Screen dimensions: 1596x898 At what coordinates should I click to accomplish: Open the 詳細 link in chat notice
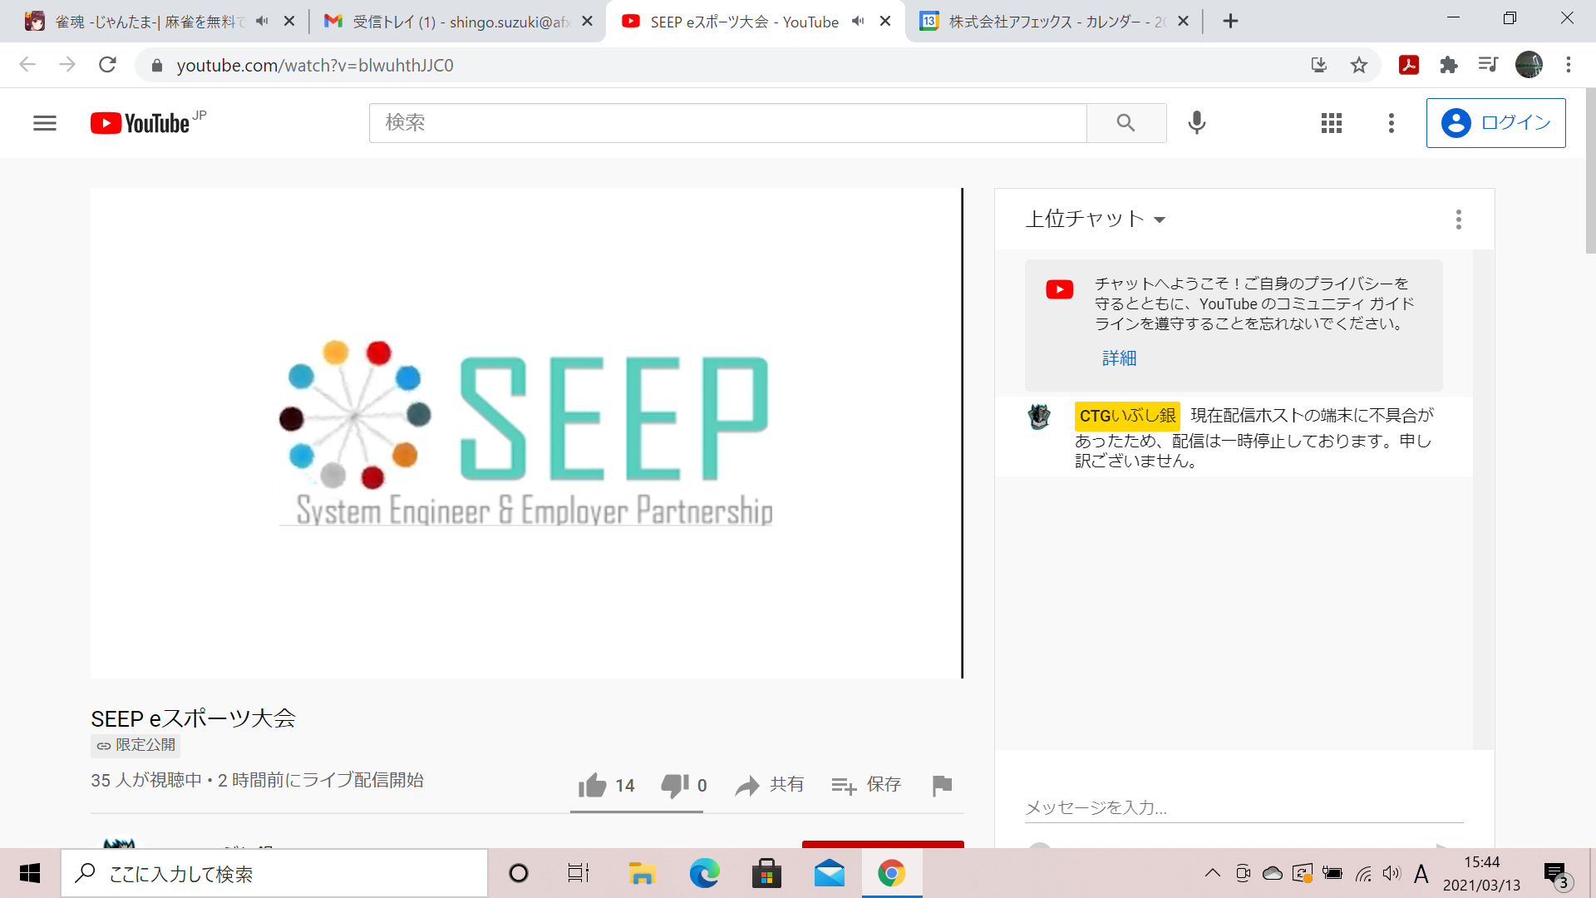[1119, 358]
